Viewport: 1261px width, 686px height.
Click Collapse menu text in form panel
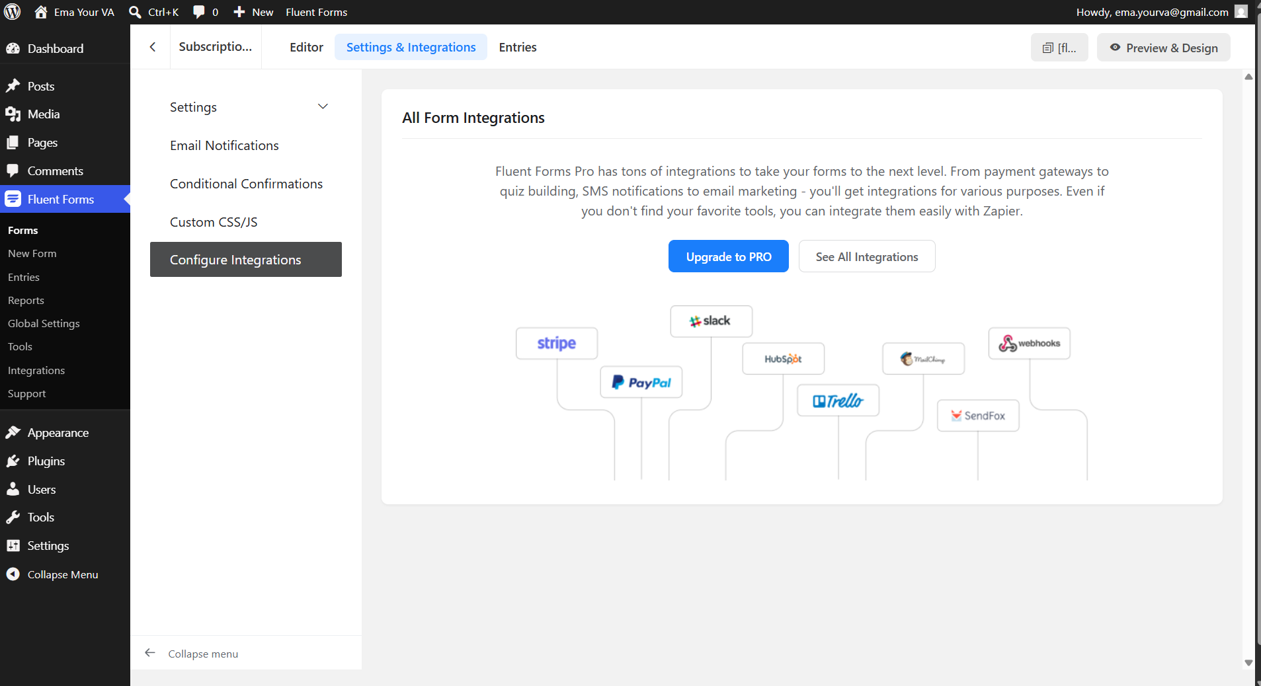tap(203, 654)
